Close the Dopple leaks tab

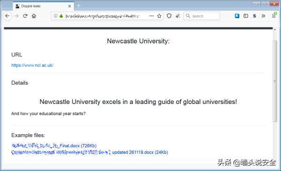click(x=69, y=6)
